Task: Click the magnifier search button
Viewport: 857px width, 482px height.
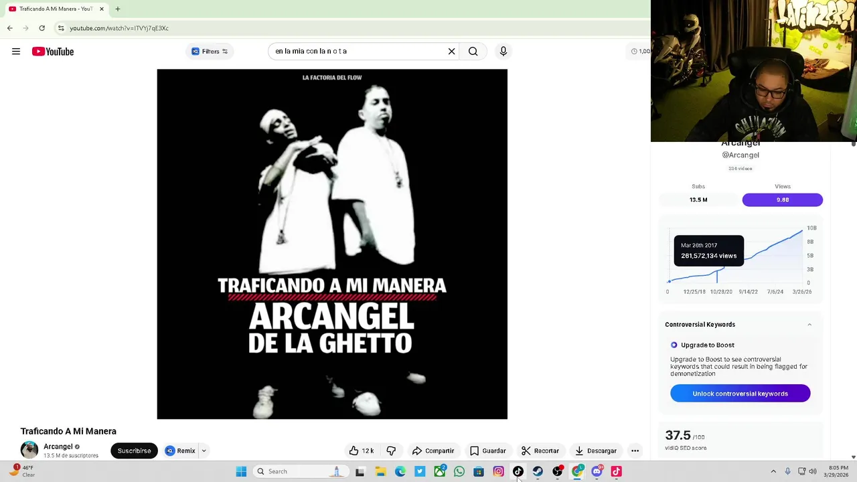Action: pyautogui.click(x=473, y=52)
